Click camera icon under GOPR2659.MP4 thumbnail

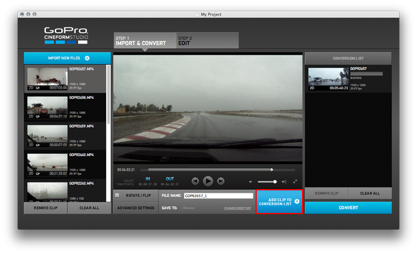point(38,145)
